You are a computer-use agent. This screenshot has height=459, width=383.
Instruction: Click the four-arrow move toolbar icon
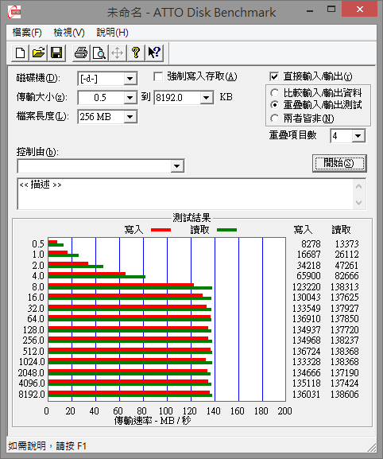point(118,53)
